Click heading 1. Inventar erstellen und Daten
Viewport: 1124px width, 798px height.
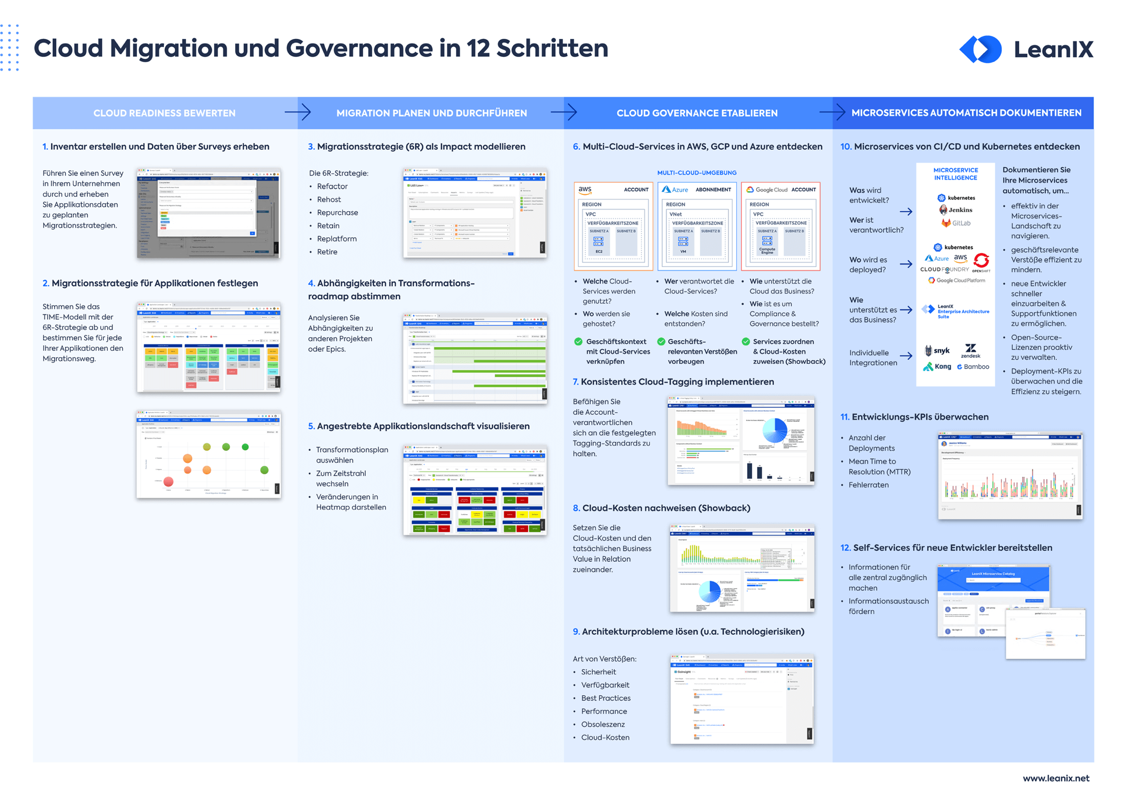tap(155, 147)
